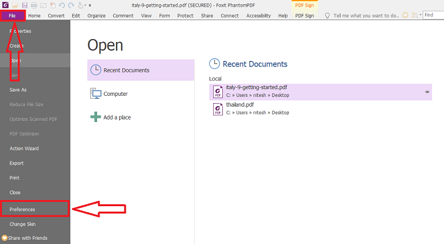Switch to the Help ribbon tab
444x244 pixels.
283,16
